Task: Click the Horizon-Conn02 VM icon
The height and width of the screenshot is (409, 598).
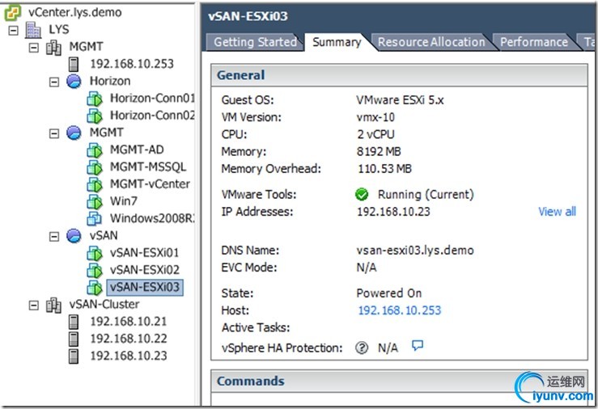Action: click(95, 116)
